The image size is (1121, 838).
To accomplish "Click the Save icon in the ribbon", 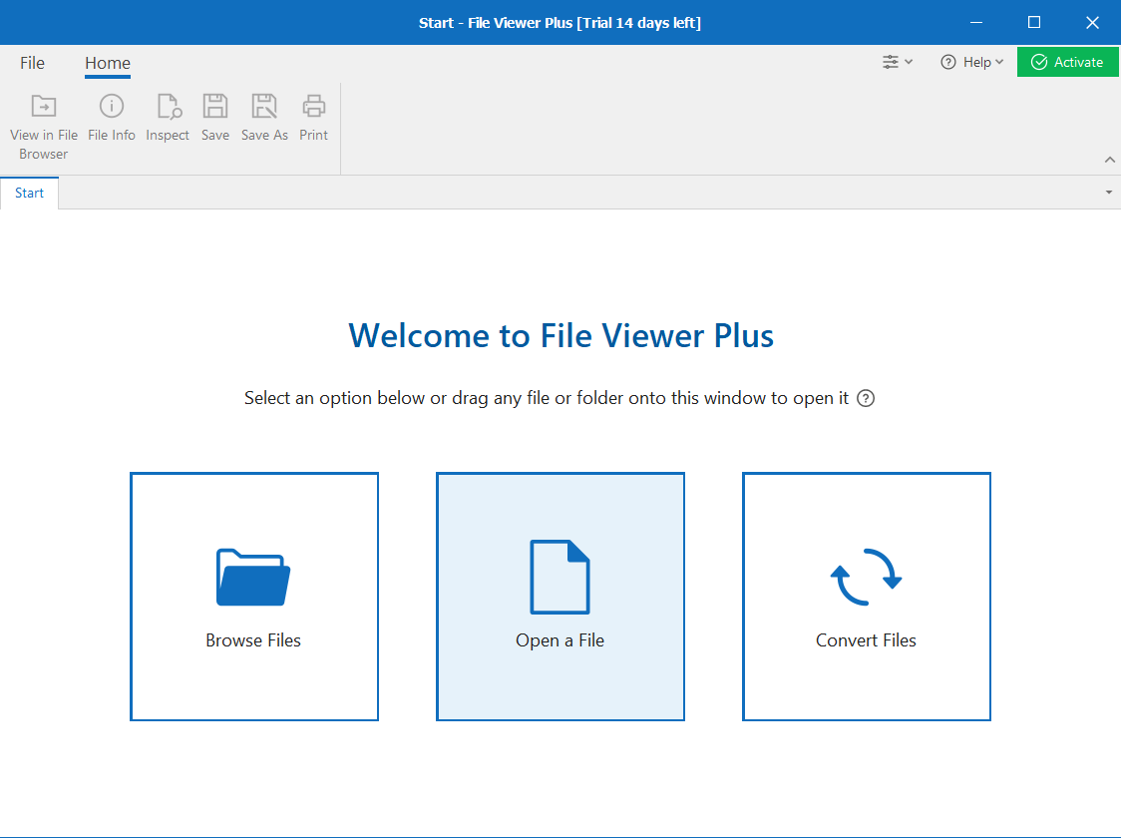I will click(215, 107).
